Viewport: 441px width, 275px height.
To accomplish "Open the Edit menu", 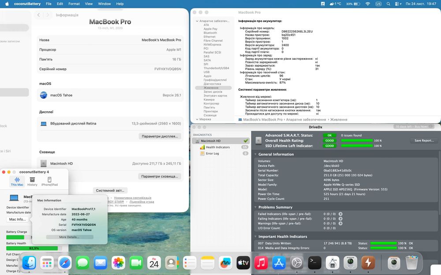I will point(60,4).
